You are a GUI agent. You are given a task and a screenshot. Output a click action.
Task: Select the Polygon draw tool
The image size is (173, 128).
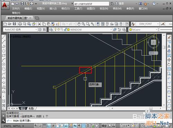click(3, 51)
